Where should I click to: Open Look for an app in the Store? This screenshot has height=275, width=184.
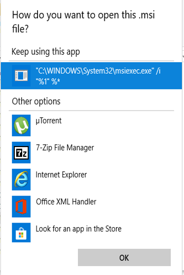click(78, 229)
